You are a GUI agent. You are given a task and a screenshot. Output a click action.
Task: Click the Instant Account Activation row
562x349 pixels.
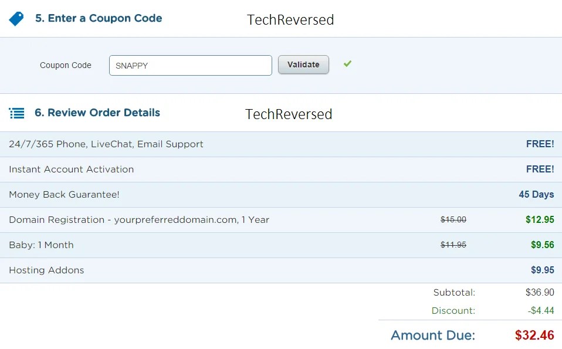pos(281,169)
